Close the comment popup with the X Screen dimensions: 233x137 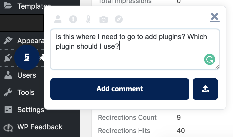point(214,17)
